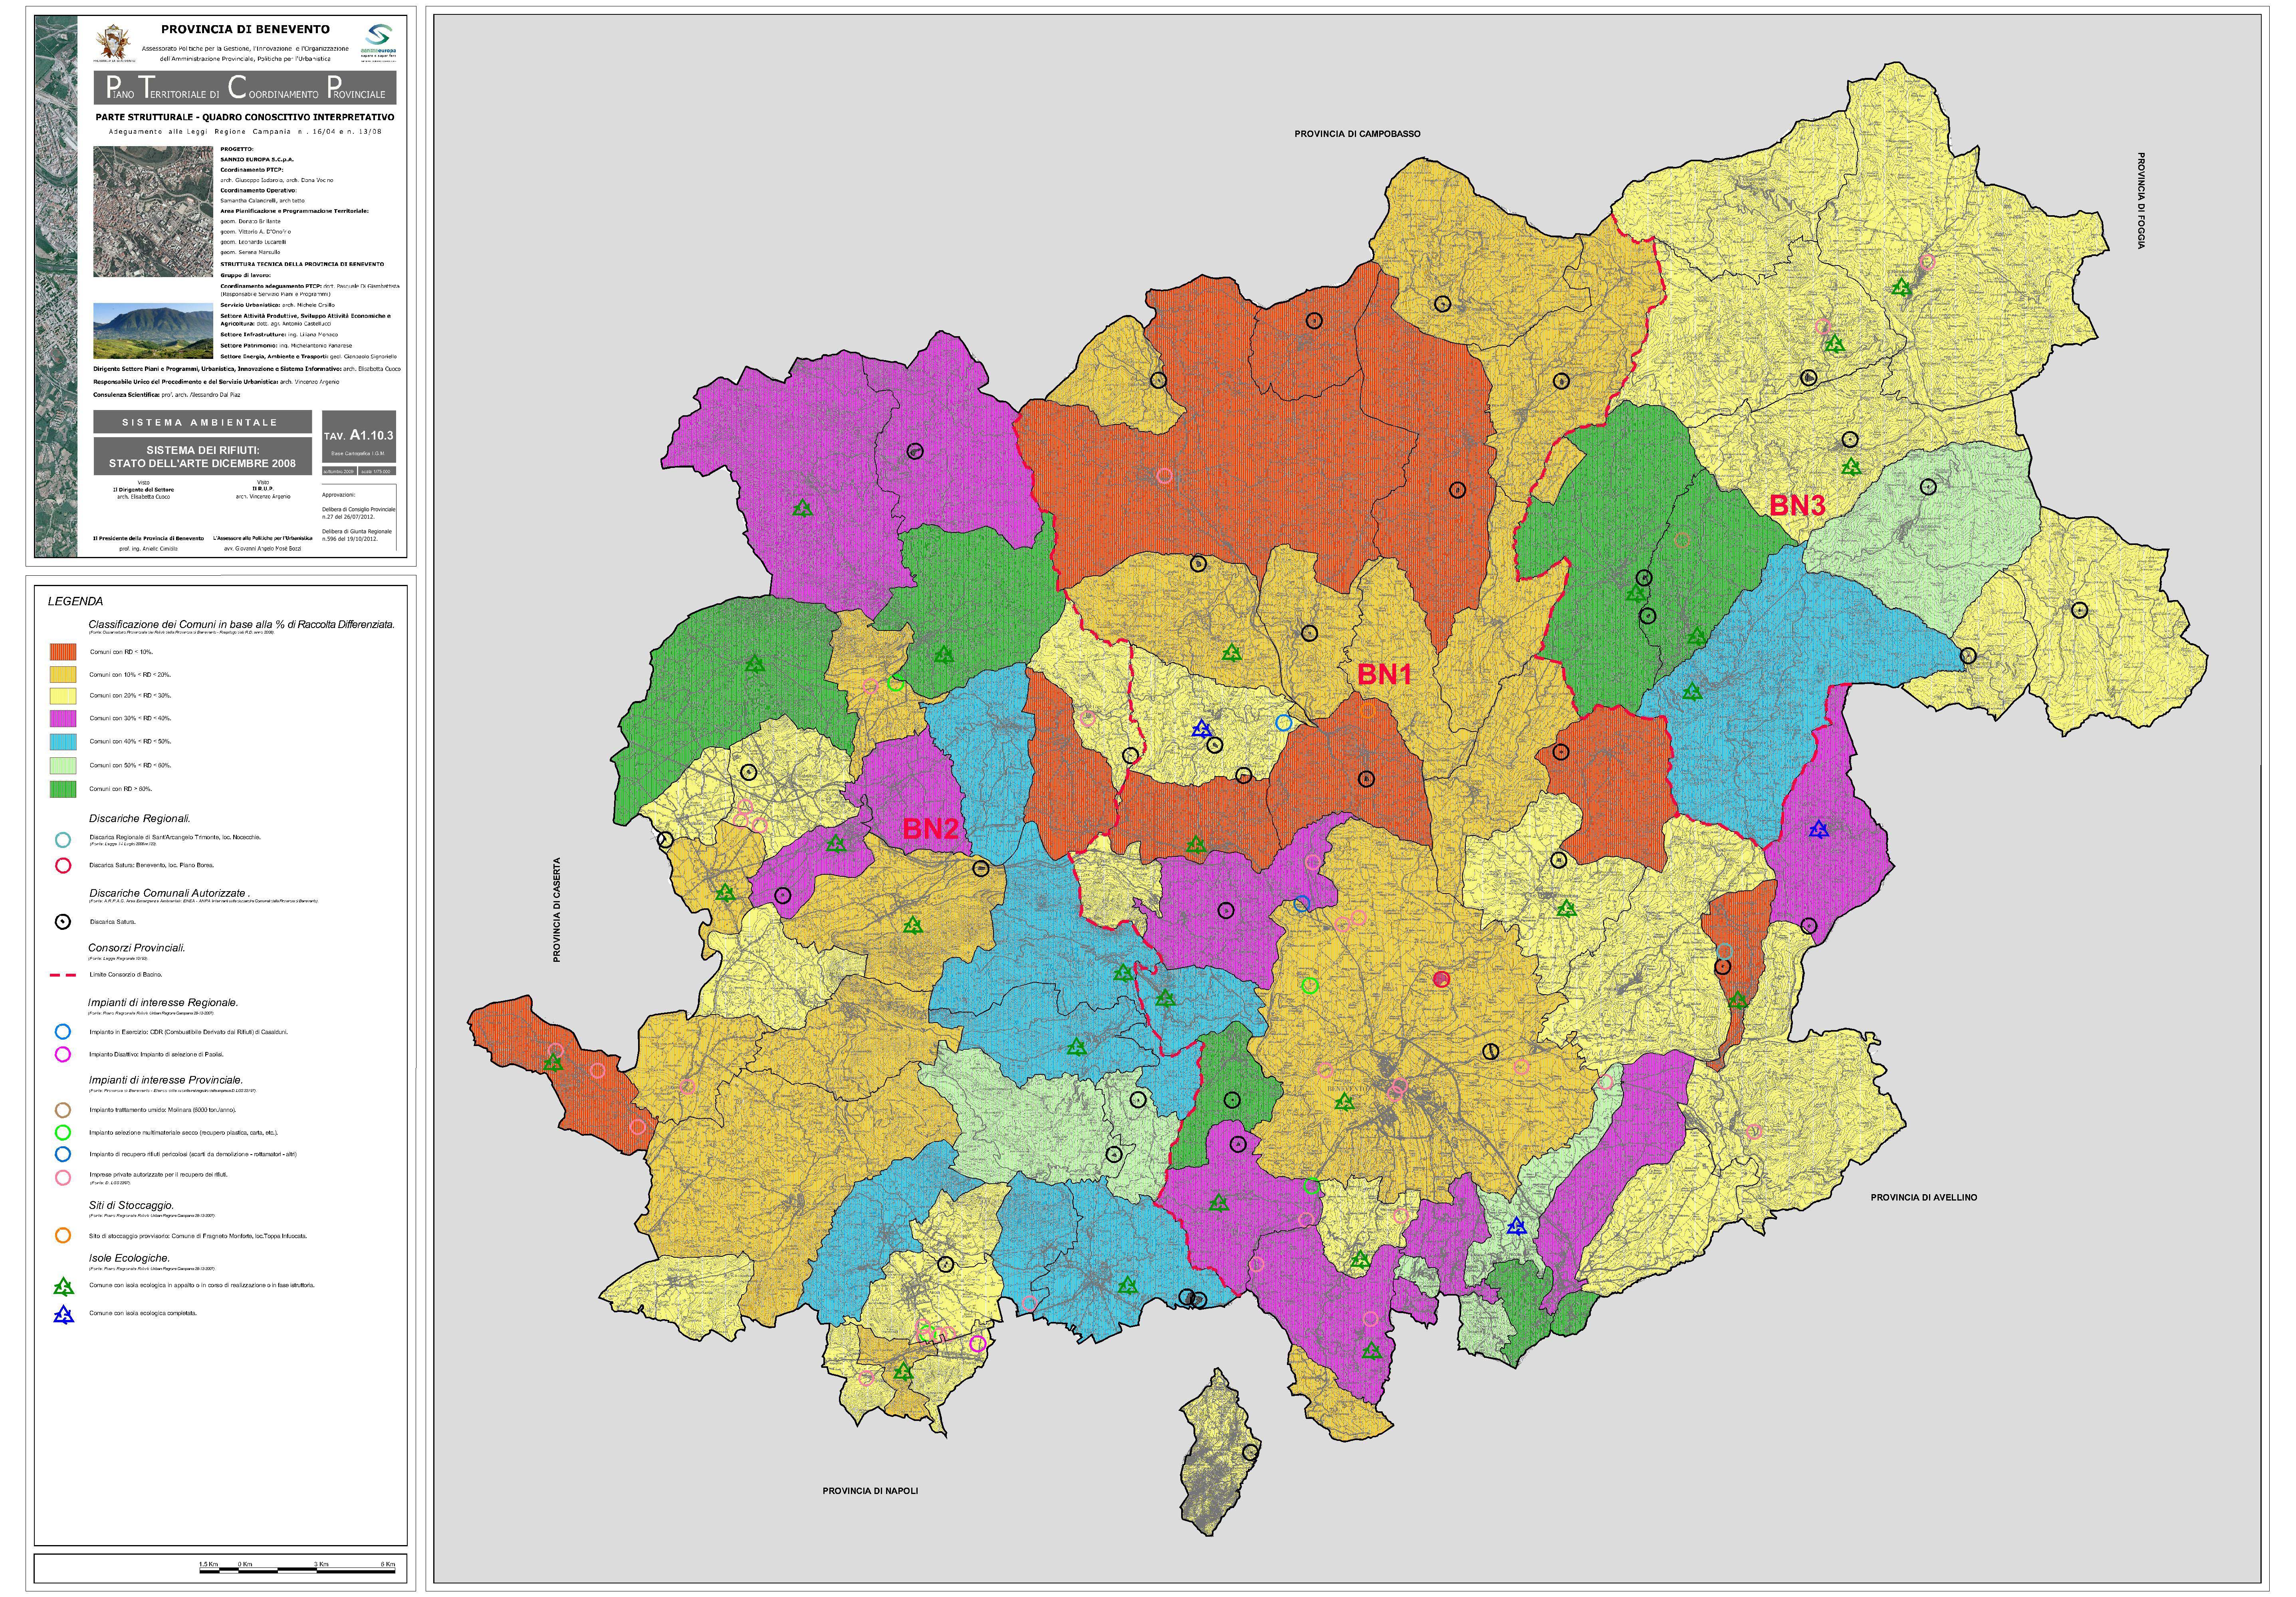Screen dimensions: 2296x1597
Task: Click the Impianti di interesse Regionale heading
Action: 163,1002
